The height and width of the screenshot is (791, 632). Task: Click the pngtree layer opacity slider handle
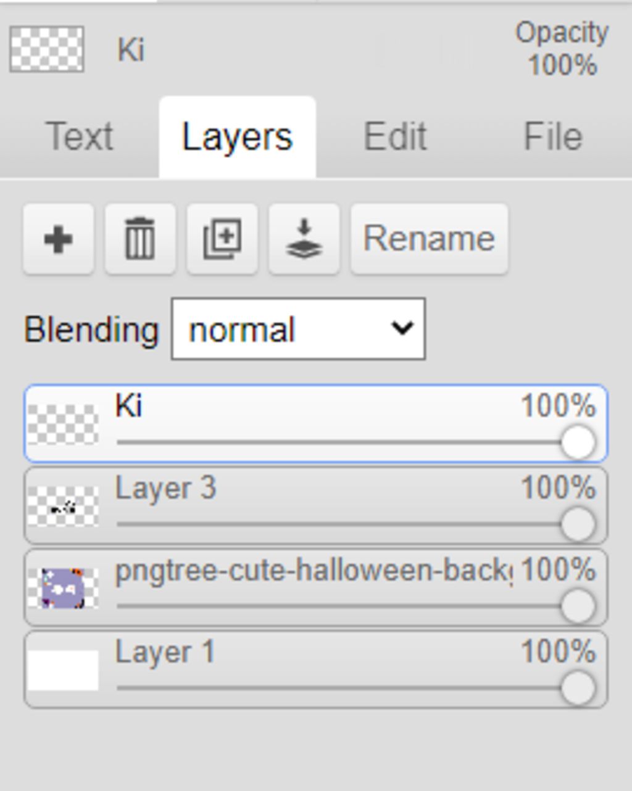pyautogui.click(x=578, y=606)
